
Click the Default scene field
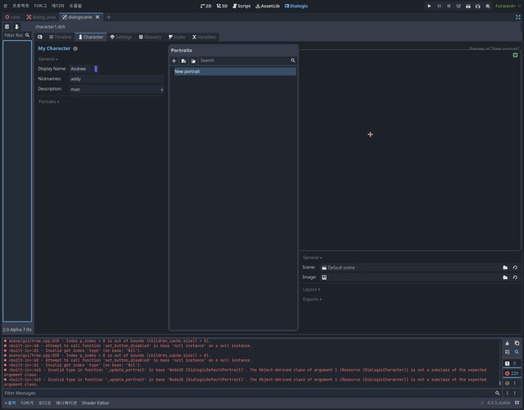coord(410,268)
